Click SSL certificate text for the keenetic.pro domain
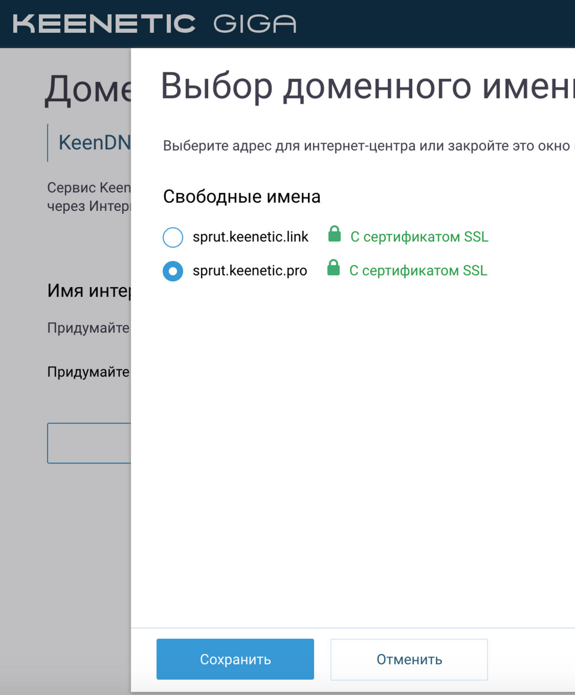This screenshot has width=575, height=695. point(418,271)
